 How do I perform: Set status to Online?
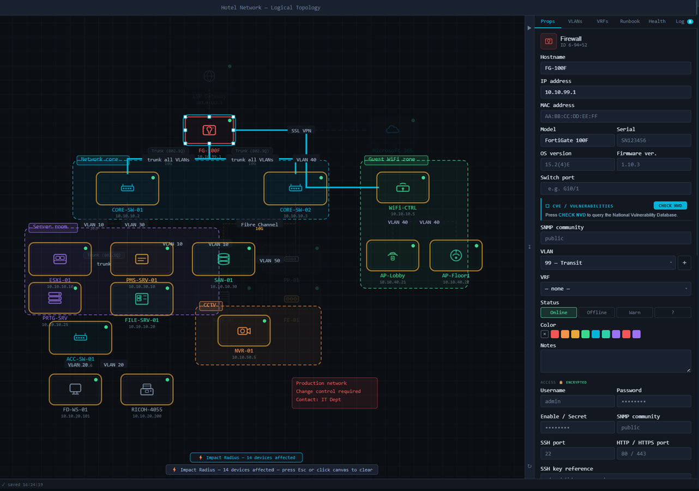pos(559,313)
